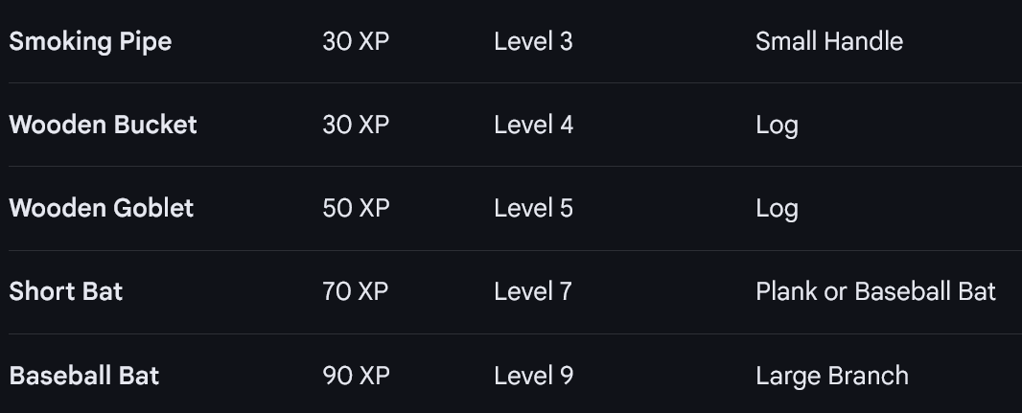
Task: Select Log material in Wooden Bucket row
Action: [777, 126]
